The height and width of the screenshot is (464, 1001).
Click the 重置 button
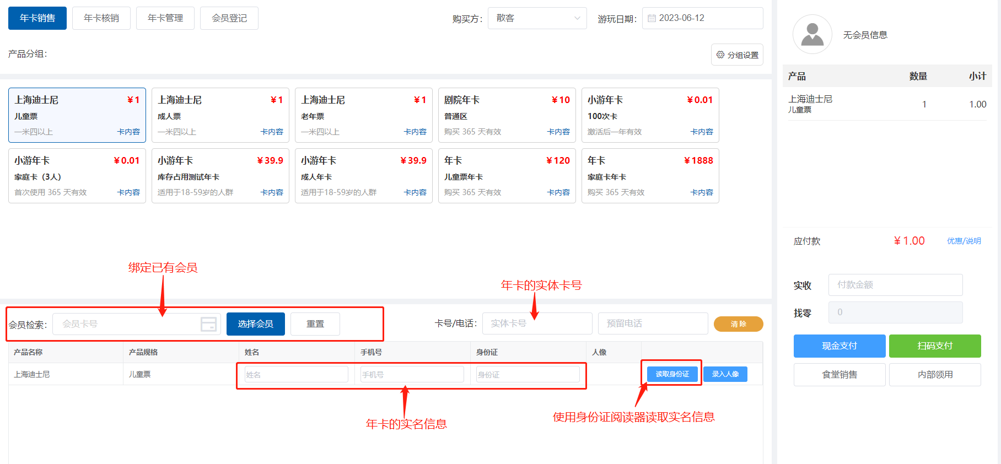tap(315, 324)
